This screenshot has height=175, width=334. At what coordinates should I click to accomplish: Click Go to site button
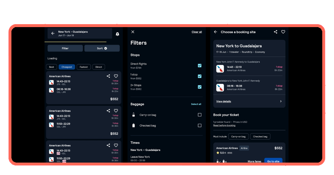click(273, 161)
